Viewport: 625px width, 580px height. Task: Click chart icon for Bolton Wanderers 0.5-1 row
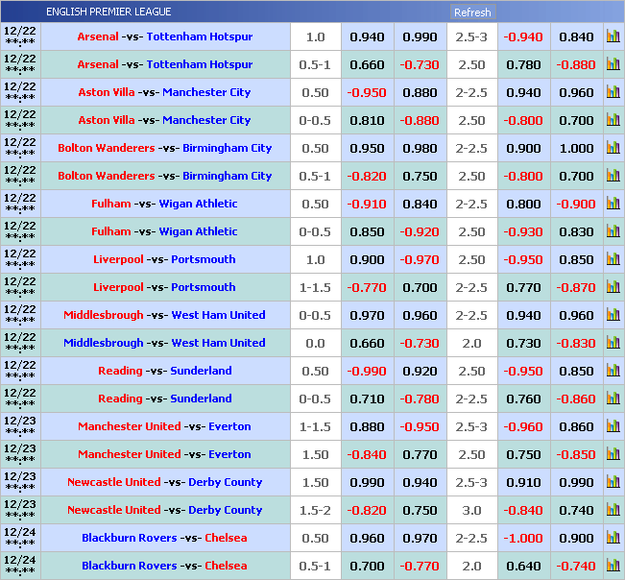point(613,177)
